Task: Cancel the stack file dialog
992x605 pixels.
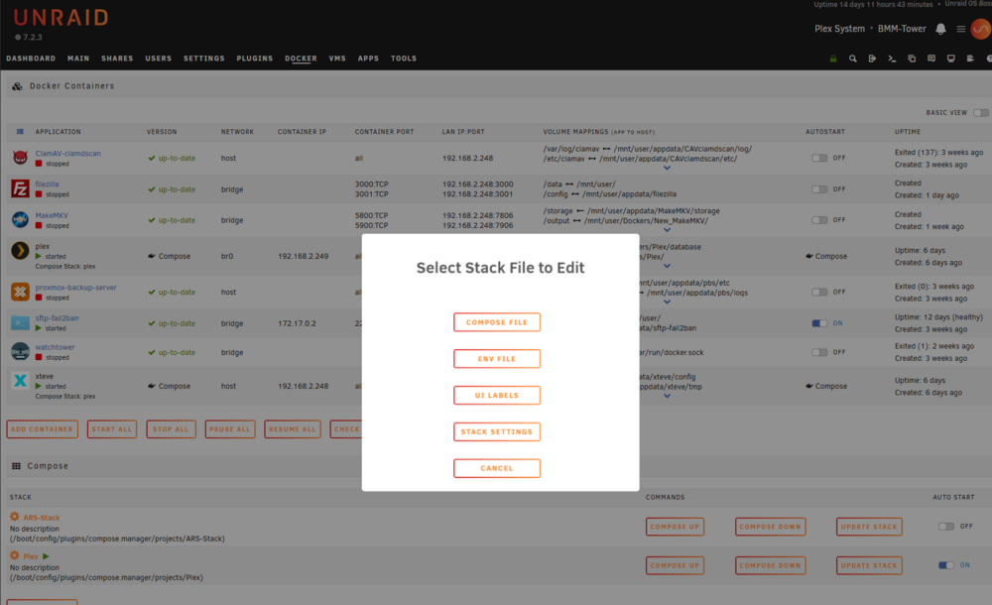Action: (x=497, y=468)
